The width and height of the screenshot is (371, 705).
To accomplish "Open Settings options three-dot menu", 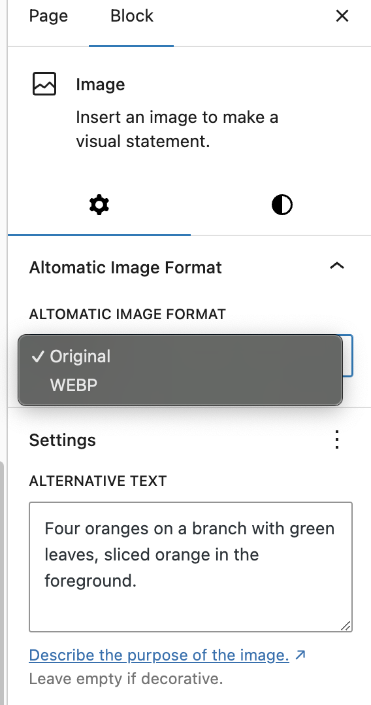I will coord(337,439).
